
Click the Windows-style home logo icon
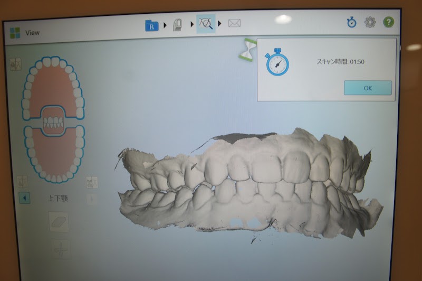(15, 33)
